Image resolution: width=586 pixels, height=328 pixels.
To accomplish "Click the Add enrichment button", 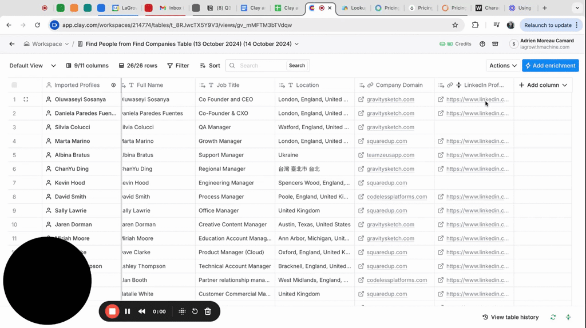I will 550,66.
